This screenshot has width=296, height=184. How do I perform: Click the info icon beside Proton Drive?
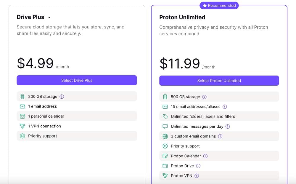click(198, 166)
